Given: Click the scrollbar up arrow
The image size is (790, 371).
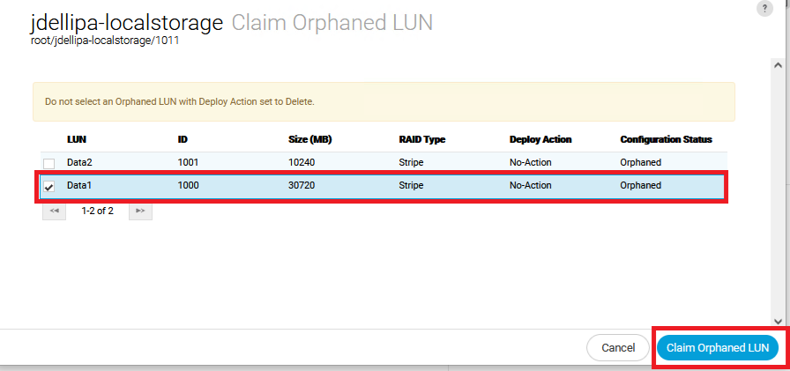Looking at the screenshot, I should pos(778,64).
